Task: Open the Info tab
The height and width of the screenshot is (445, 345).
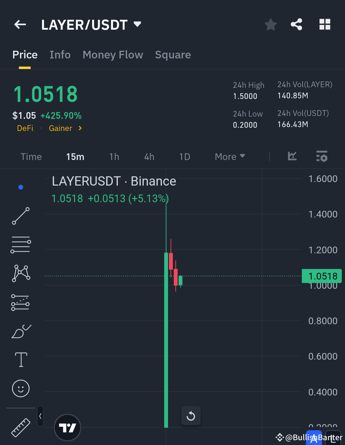Action: tap(60, 55)
